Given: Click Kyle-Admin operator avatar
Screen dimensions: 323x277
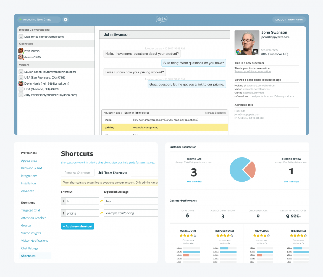Looking at the screenshot, I should [21, 51].
